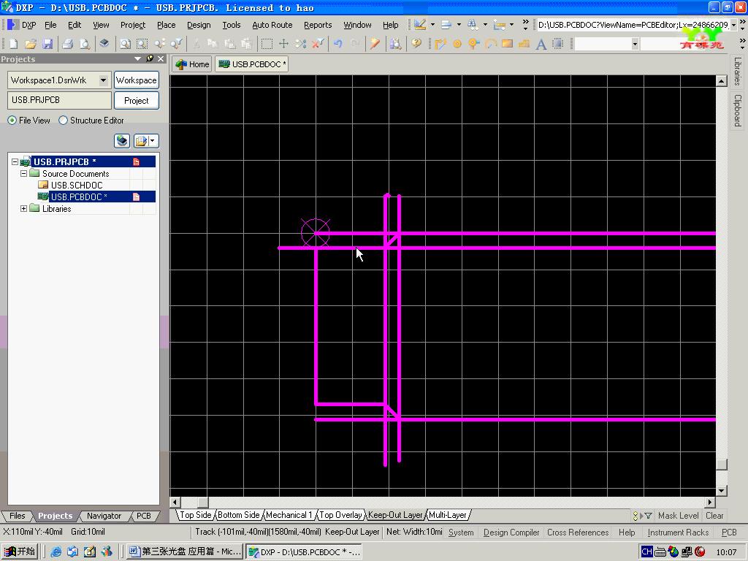The width and height of the screenshot is (748, 561).
Task: Select the Place Polygon Plane tool
Action: 524,44
